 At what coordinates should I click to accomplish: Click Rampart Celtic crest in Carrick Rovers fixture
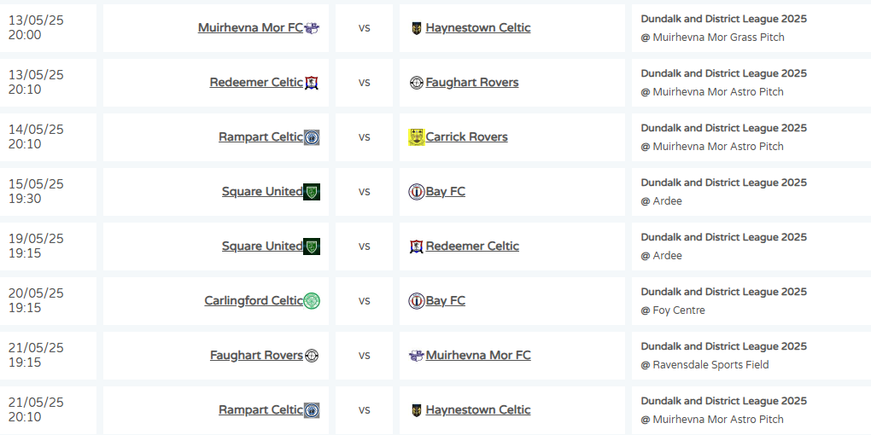(x=312, y=137)
